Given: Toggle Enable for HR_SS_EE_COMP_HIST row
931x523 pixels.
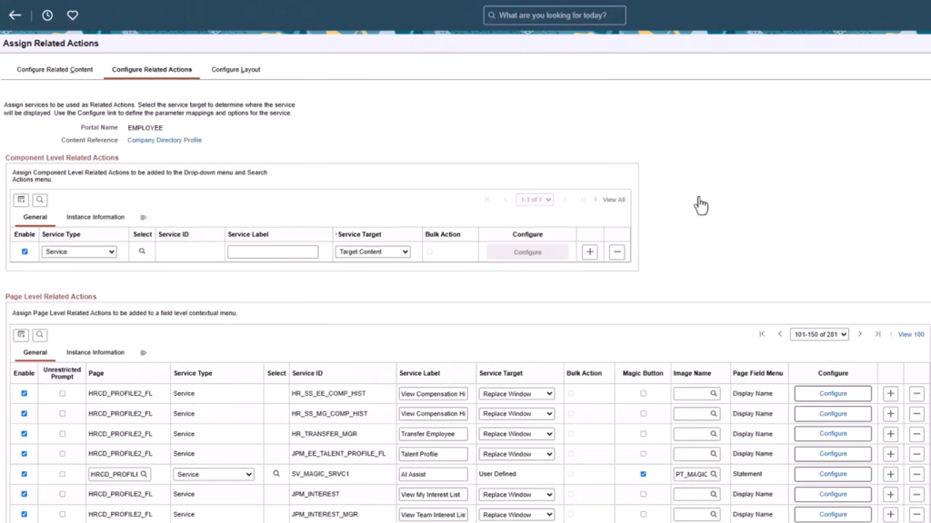Looking at the screenshot, I should (x=25, y=393).
